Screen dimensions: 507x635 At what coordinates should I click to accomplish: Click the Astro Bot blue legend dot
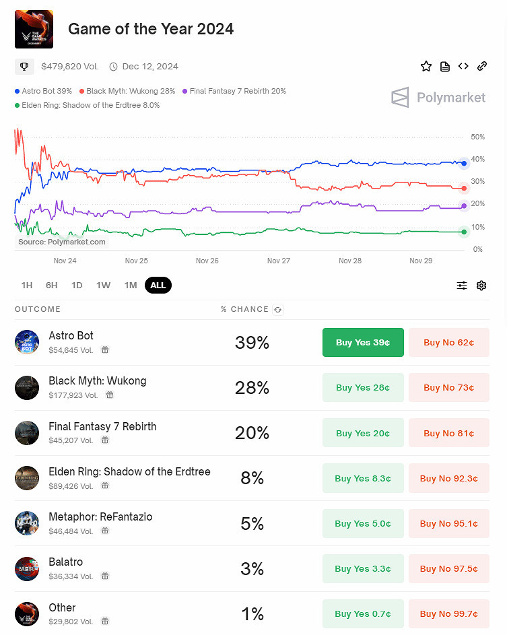tap(17, 91)
